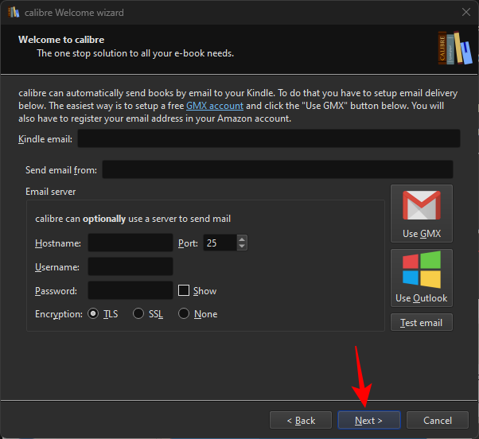
Task: Click the Hostname text box
Action: point(130,243)
